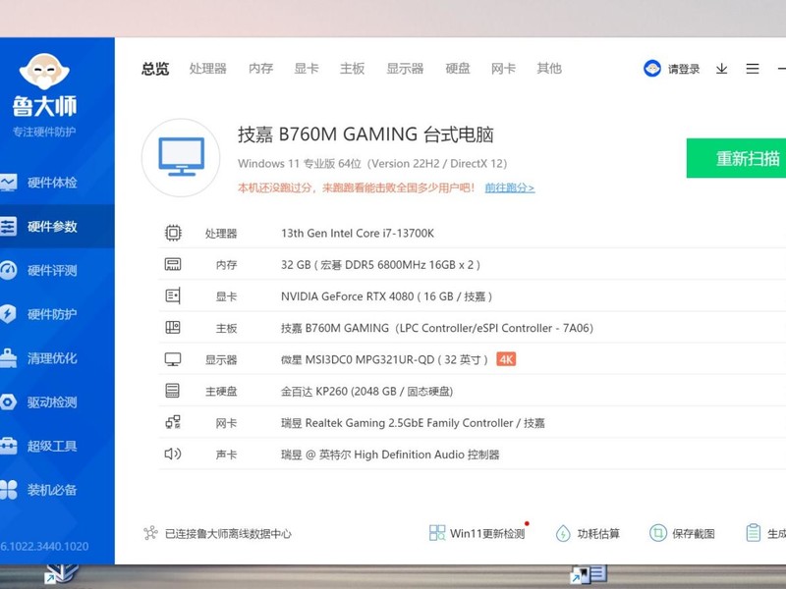Click the 驱动检测 hexagon icon
The image size is (786, 589).
click(x=8, y=402)
